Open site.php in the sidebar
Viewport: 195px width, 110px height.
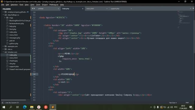pos(12,64)
